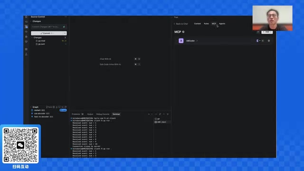Click the info icon beside MCP heading
304x171 pixels.
click(x=183, y=32)
